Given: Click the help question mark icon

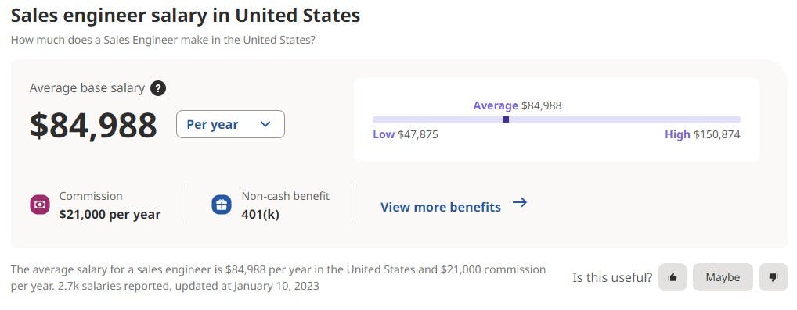Looking at the screenshot, I should point(158,88).
